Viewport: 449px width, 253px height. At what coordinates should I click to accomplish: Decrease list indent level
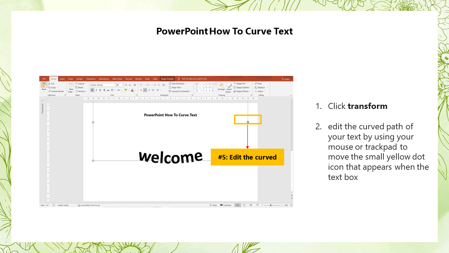(155, 85)
